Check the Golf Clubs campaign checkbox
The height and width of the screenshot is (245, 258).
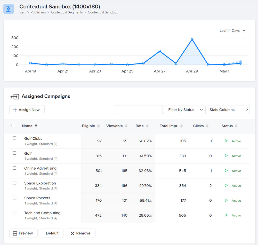point(14,138)
